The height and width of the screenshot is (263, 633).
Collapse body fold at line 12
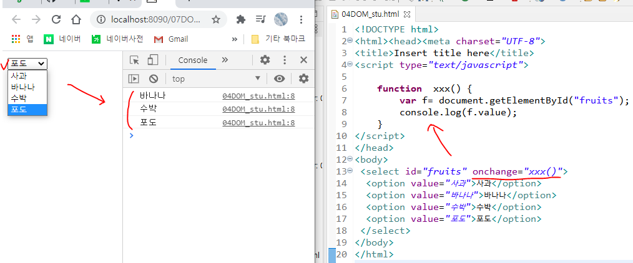pyautogui.click(x=350, y=160)
